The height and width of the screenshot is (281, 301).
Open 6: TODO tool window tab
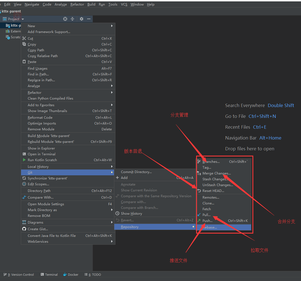93,274
